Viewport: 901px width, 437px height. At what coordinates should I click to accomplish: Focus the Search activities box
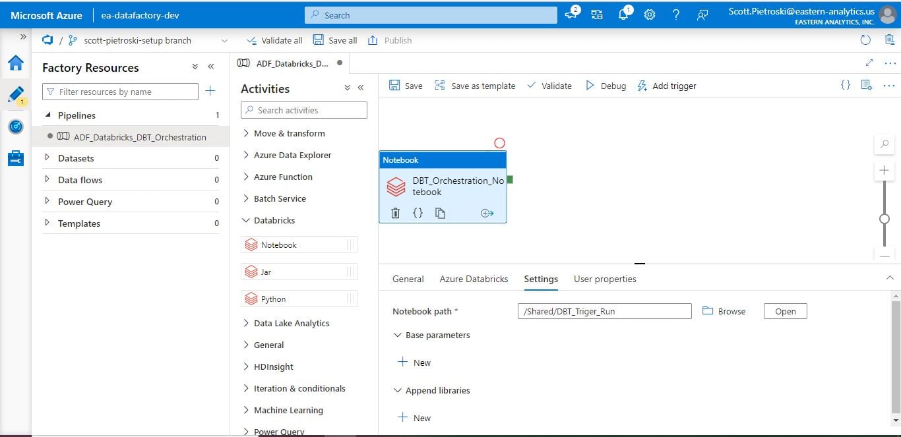(304, 110)
